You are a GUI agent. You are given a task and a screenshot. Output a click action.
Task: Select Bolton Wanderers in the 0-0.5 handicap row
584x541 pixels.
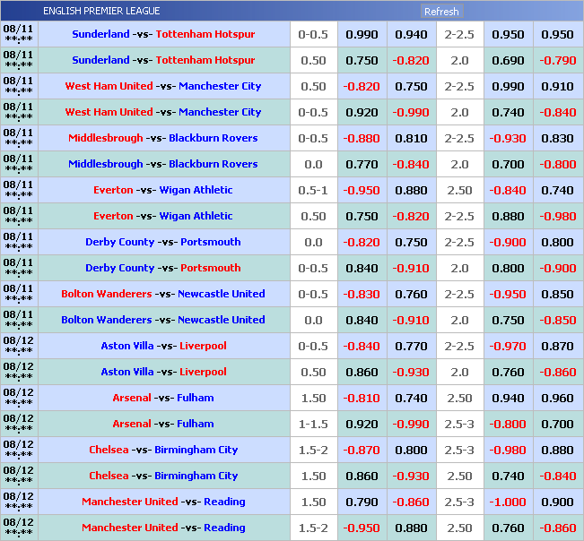coord(105,295)
